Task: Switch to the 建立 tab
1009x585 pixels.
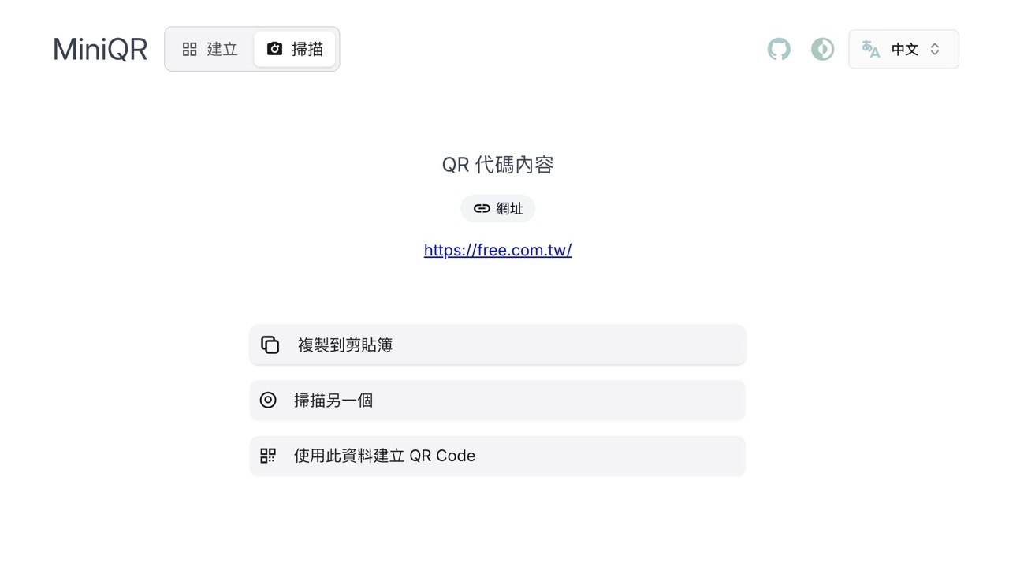Action: [x=210, y=49]
